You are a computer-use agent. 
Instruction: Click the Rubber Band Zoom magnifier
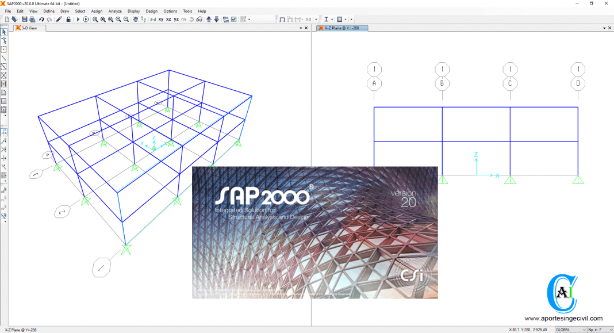[95, 20]
